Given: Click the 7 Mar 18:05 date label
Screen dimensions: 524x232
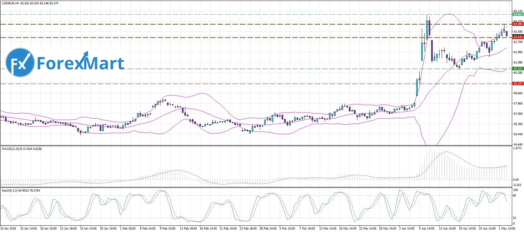Looking at the screenshot, I should tap(308, 229).
